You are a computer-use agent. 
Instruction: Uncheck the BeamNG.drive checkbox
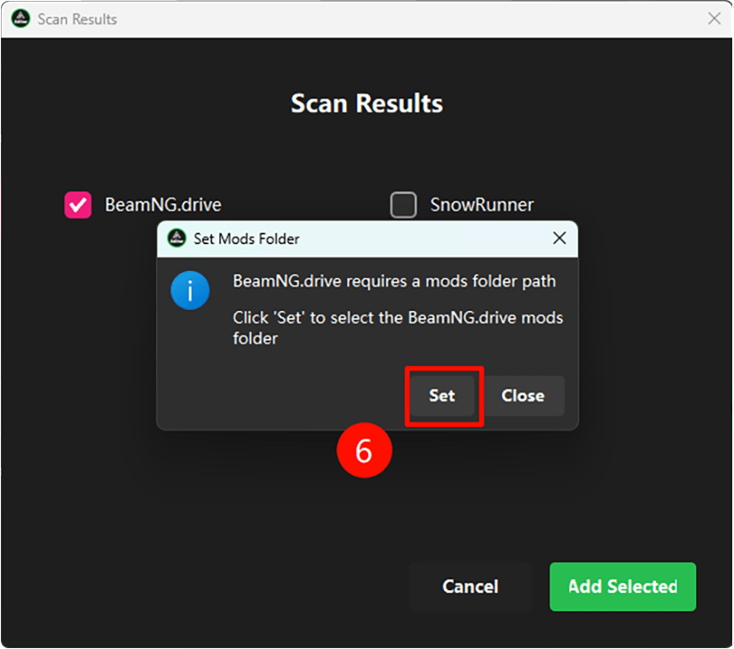78,205
